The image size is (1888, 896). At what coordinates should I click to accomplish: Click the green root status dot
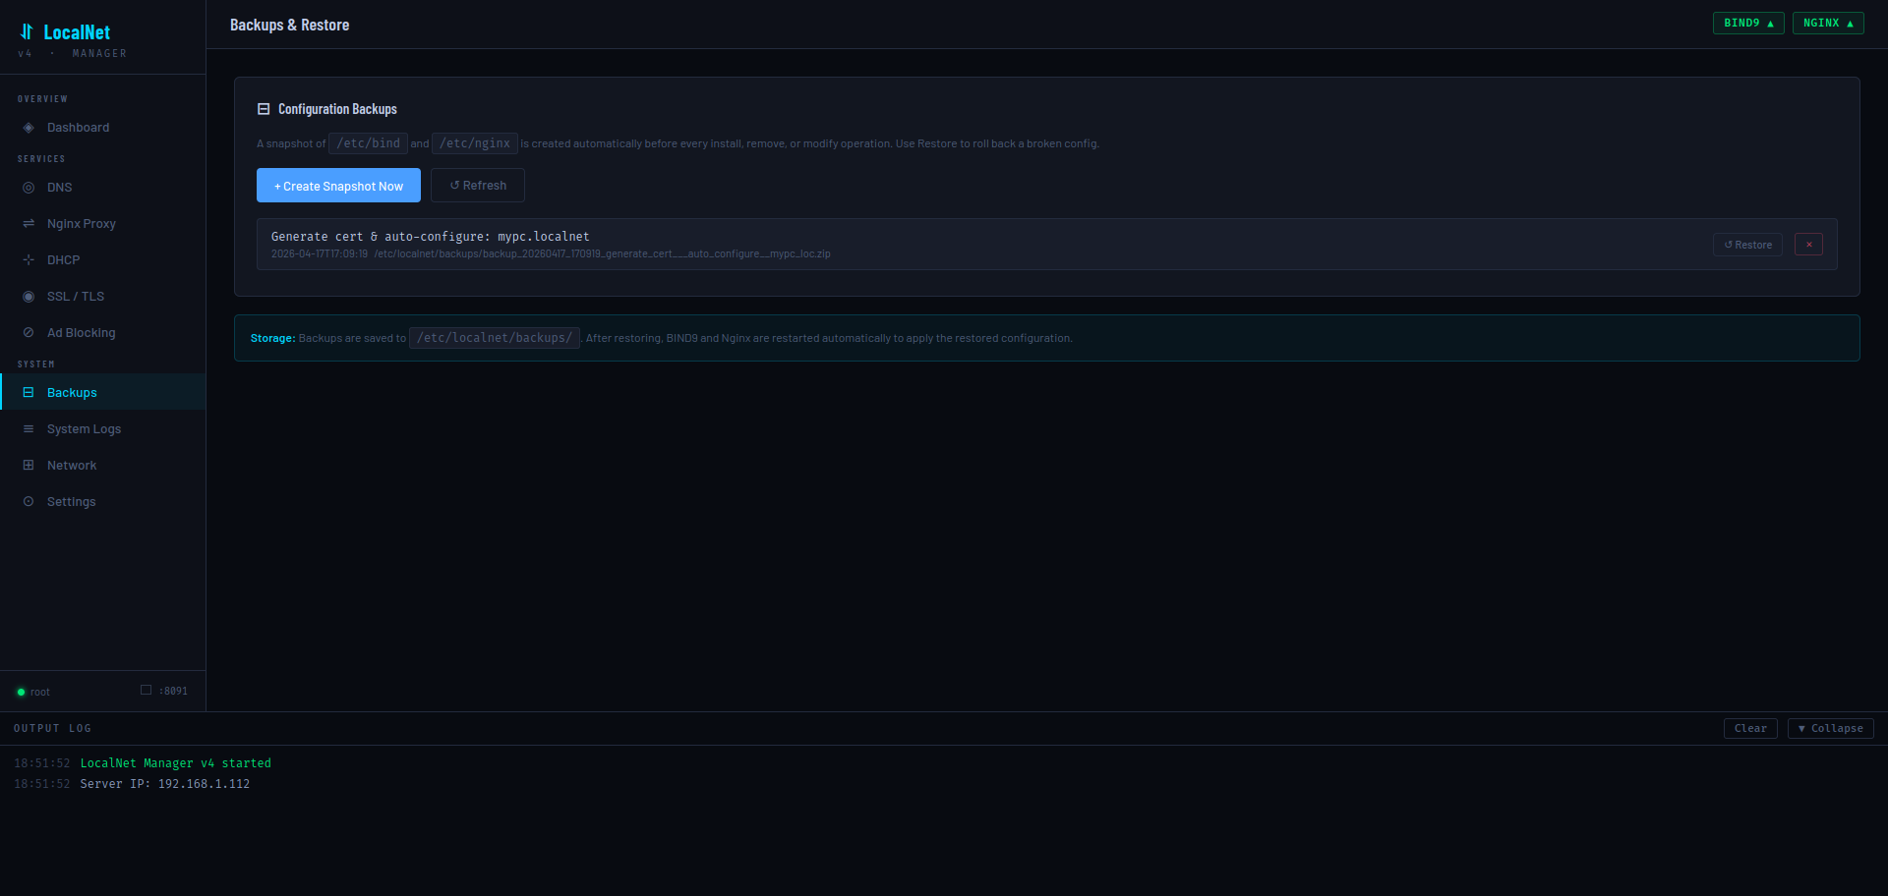point(21,693)
